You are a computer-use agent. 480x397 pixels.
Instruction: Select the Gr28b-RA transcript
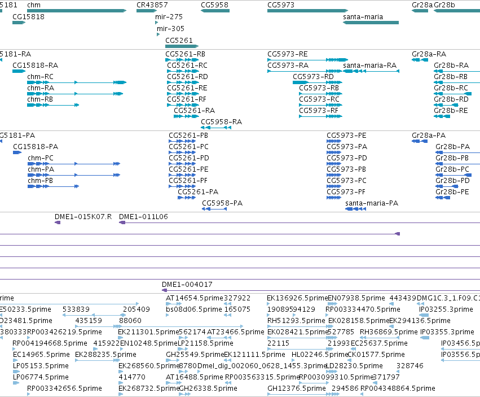[457, 71]
